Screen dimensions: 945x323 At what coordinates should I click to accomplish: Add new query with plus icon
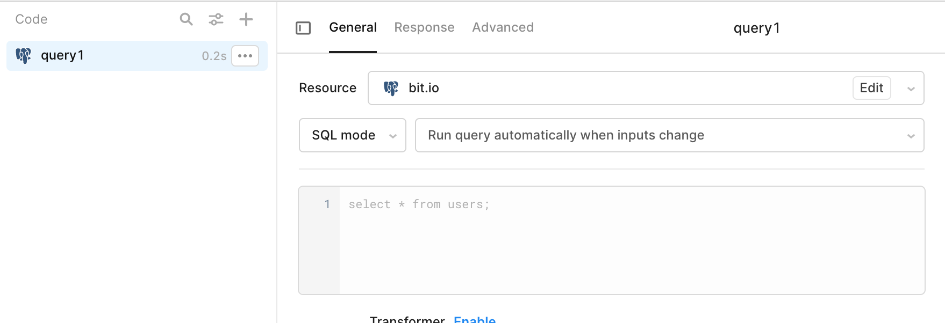(x=246, y=19)
